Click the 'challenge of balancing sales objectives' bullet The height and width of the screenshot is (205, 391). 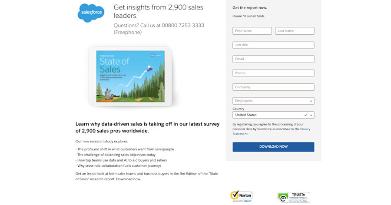pyautogui.click(x=116, y=155)
